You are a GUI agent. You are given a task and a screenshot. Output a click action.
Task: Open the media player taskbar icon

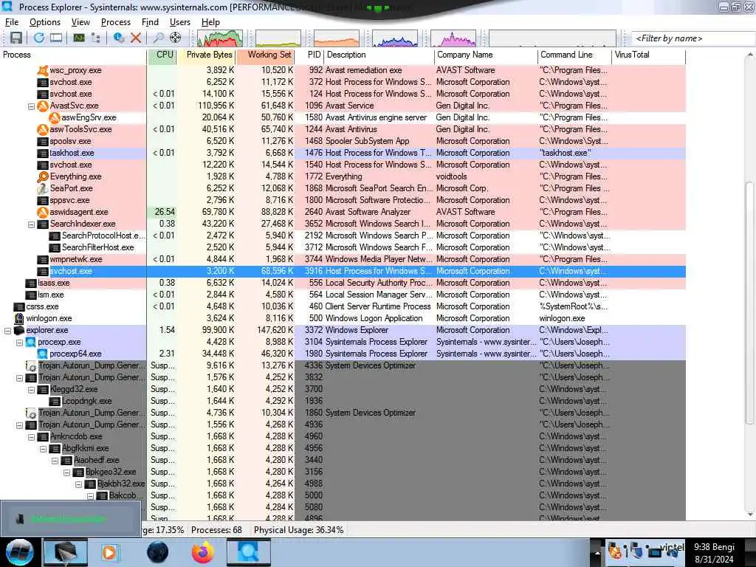point(109,552)
